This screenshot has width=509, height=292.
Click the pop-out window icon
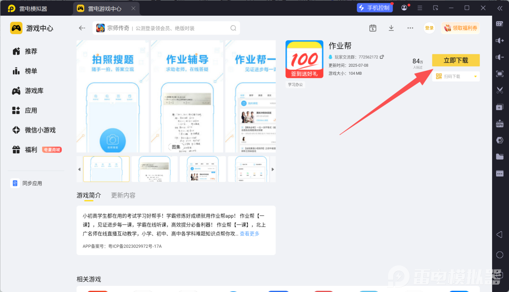click(x=436, y=8)
